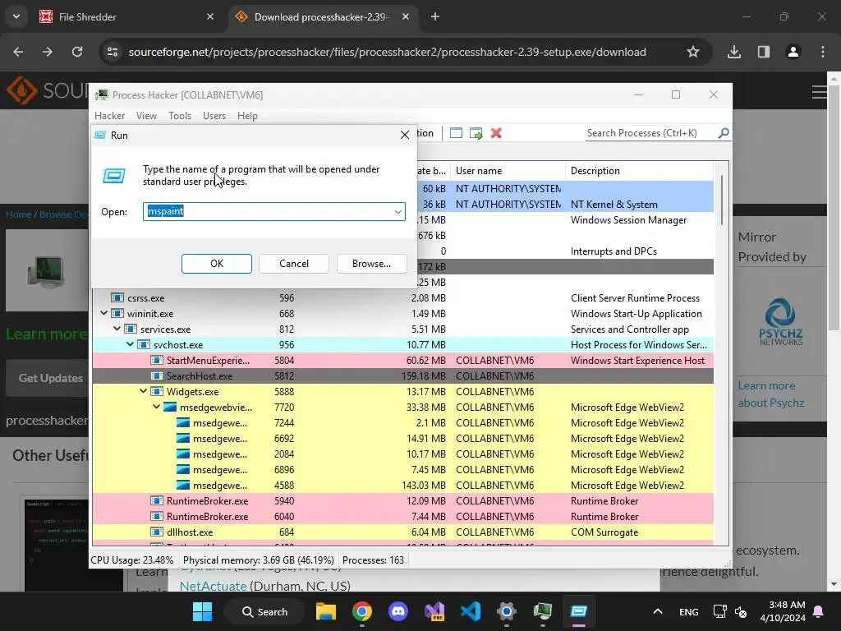Click the csrss.exe process icon
This screenshot has width=841, height=631.
[117, 297]
